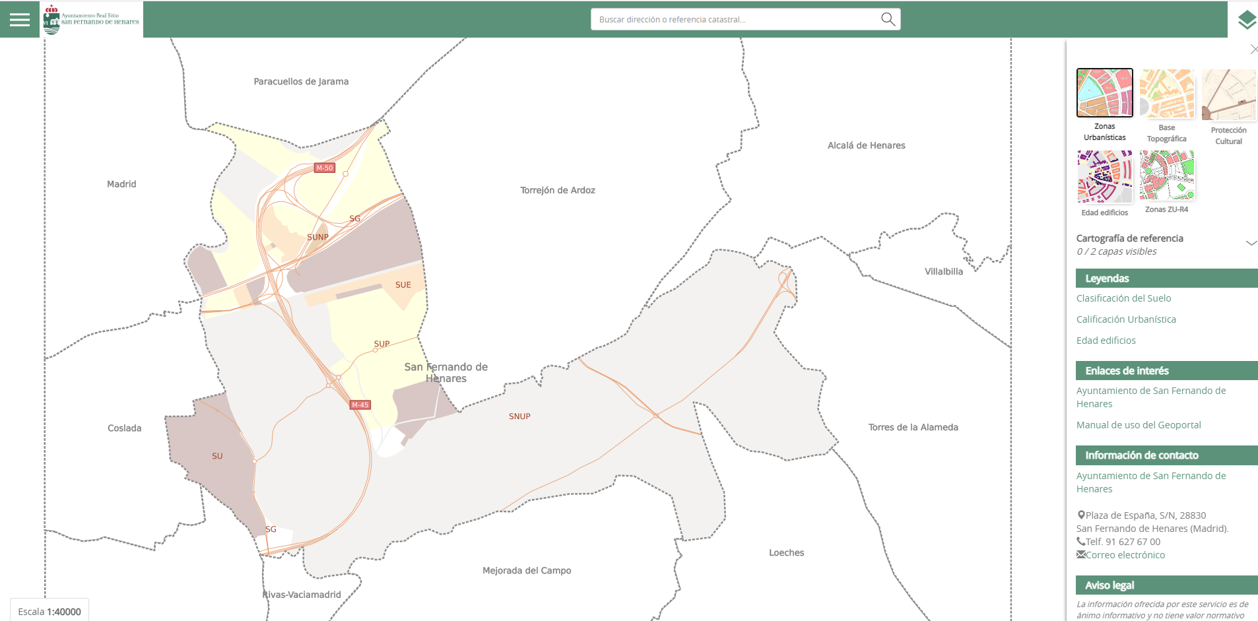Expand Cartografía de referencia section

click(x=1250, y=244)
